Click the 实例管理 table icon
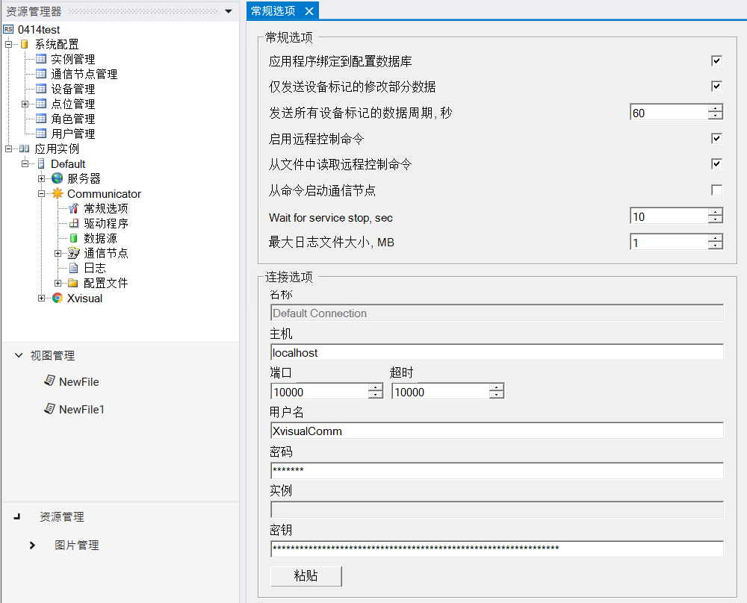Screen dimensions: 747x603 (x=41, y=59)
